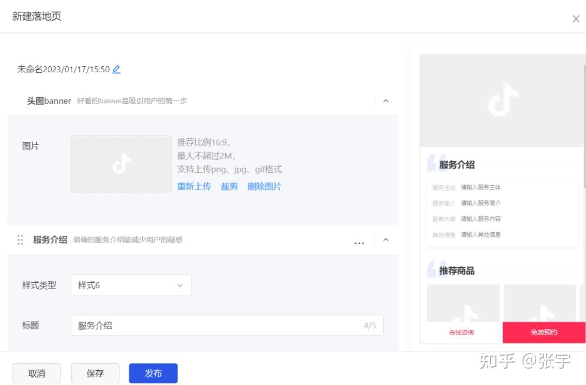Collapse the 服务介绍 section
This screenshot has width=586, height=385.
386,239
